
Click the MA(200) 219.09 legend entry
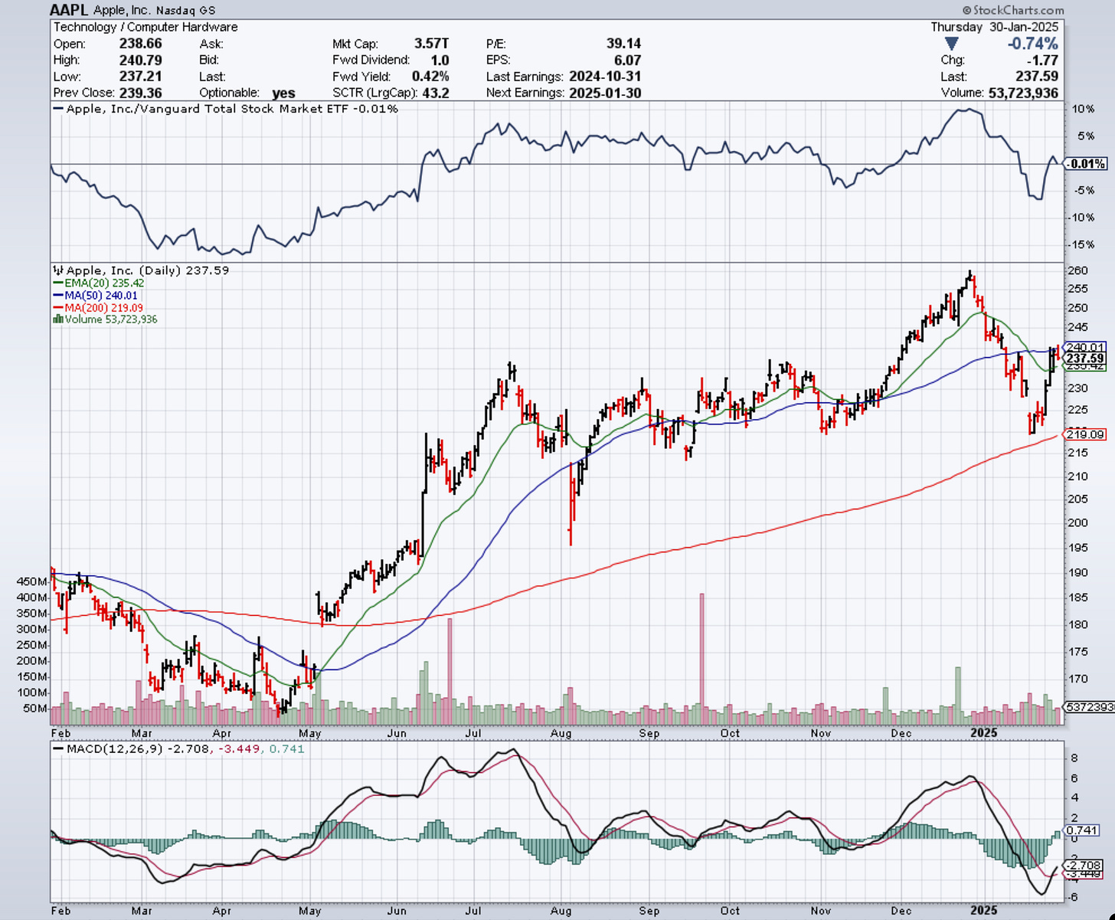point(98,307)
